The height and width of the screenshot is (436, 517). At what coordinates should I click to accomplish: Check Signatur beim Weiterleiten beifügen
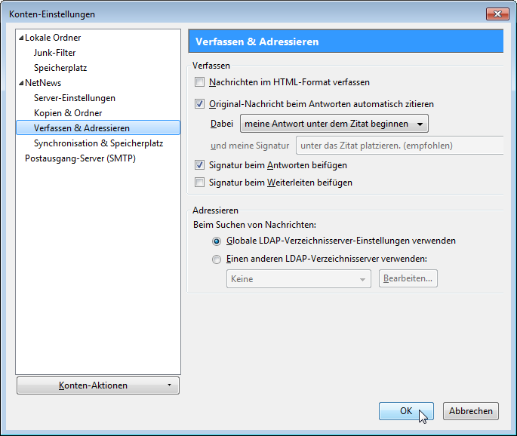pos(200,182)
